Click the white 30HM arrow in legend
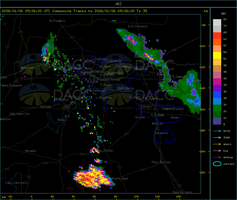 tap(217, 137)
